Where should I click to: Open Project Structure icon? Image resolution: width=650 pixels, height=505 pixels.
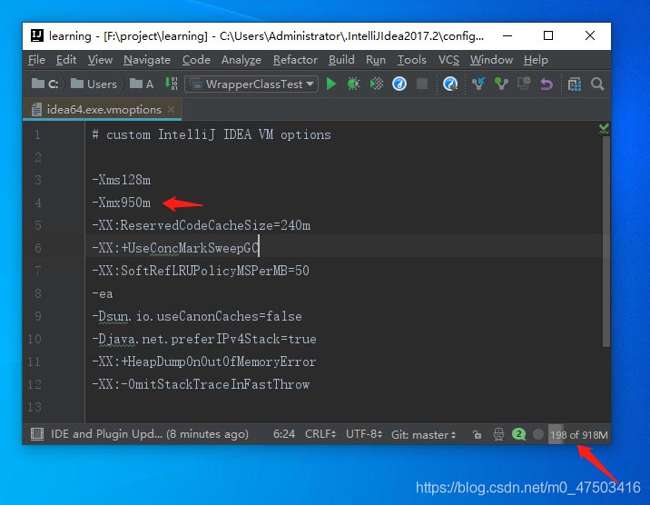(574, 84)
